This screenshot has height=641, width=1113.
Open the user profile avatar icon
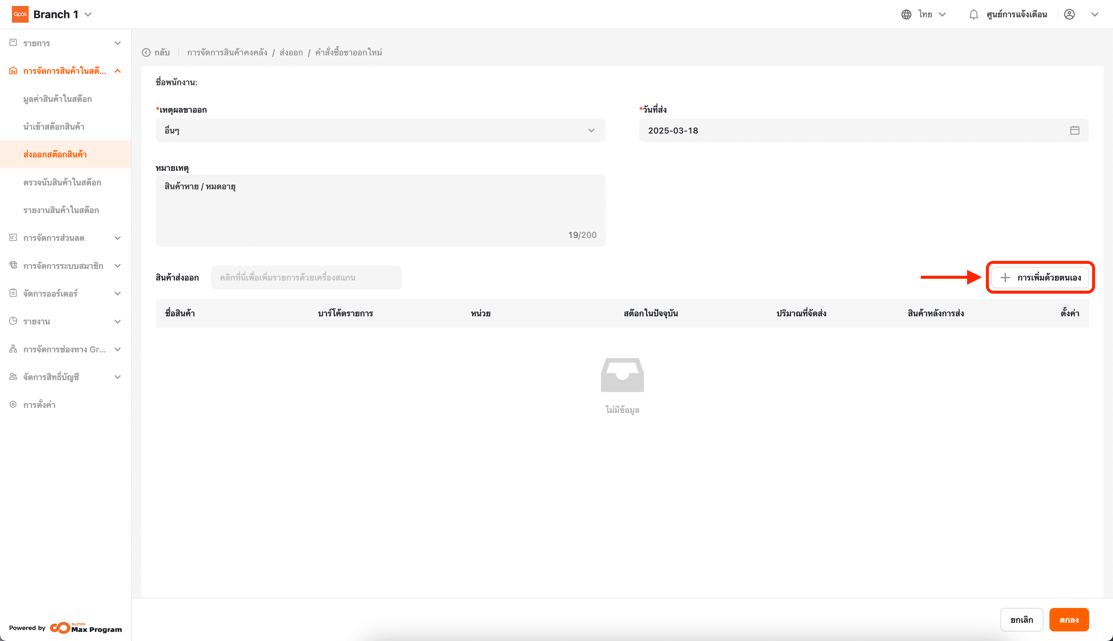[1069, 15]
